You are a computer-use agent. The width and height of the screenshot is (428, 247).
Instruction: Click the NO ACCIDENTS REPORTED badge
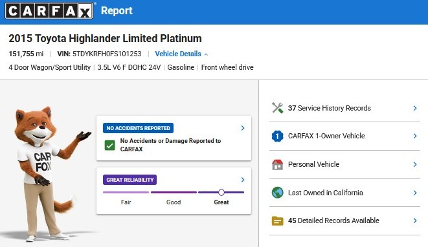click(x=138, y=128)
